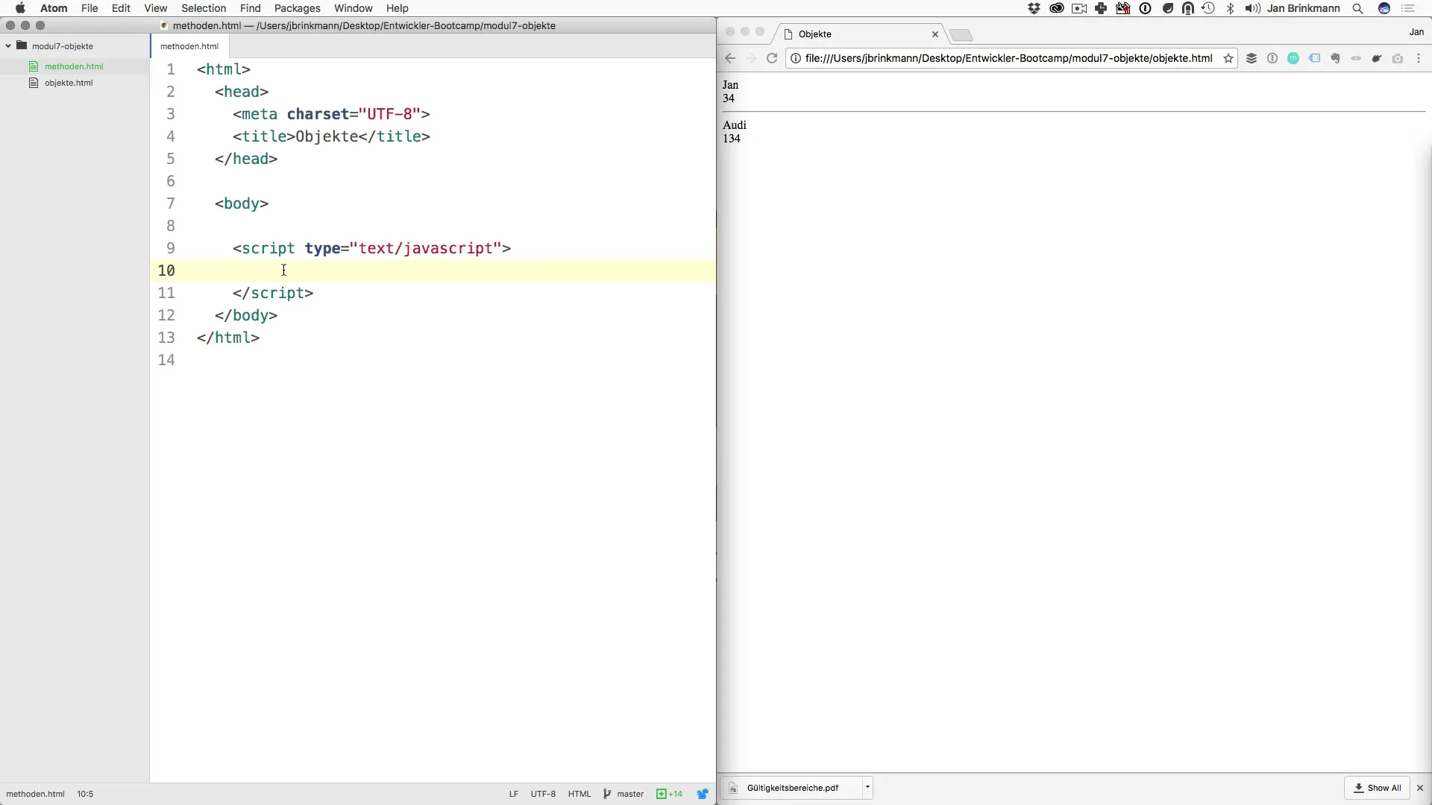
Task: Bookmark this page with the star
Action: 1228,58
